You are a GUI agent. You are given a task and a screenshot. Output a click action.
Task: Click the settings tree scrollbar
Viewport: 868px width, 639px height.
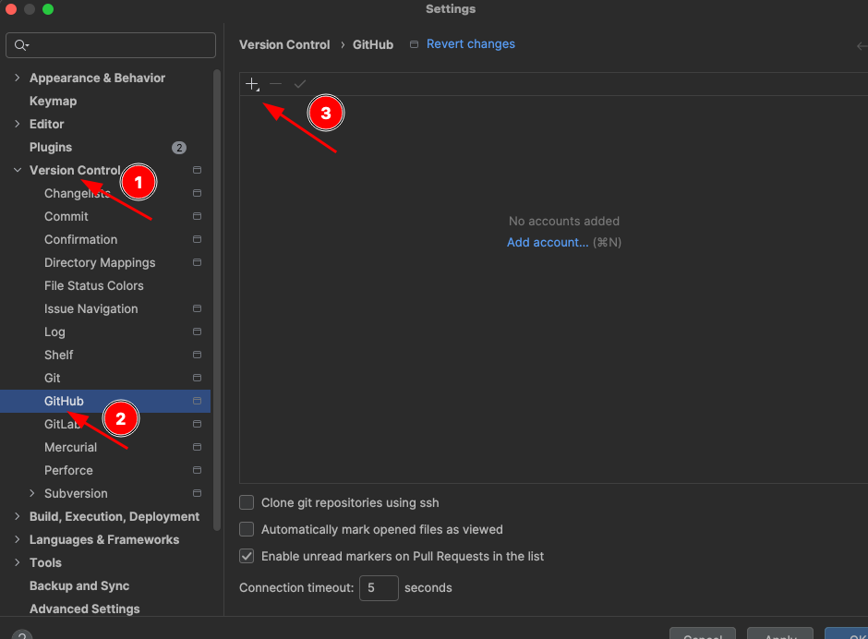[217, 299]
